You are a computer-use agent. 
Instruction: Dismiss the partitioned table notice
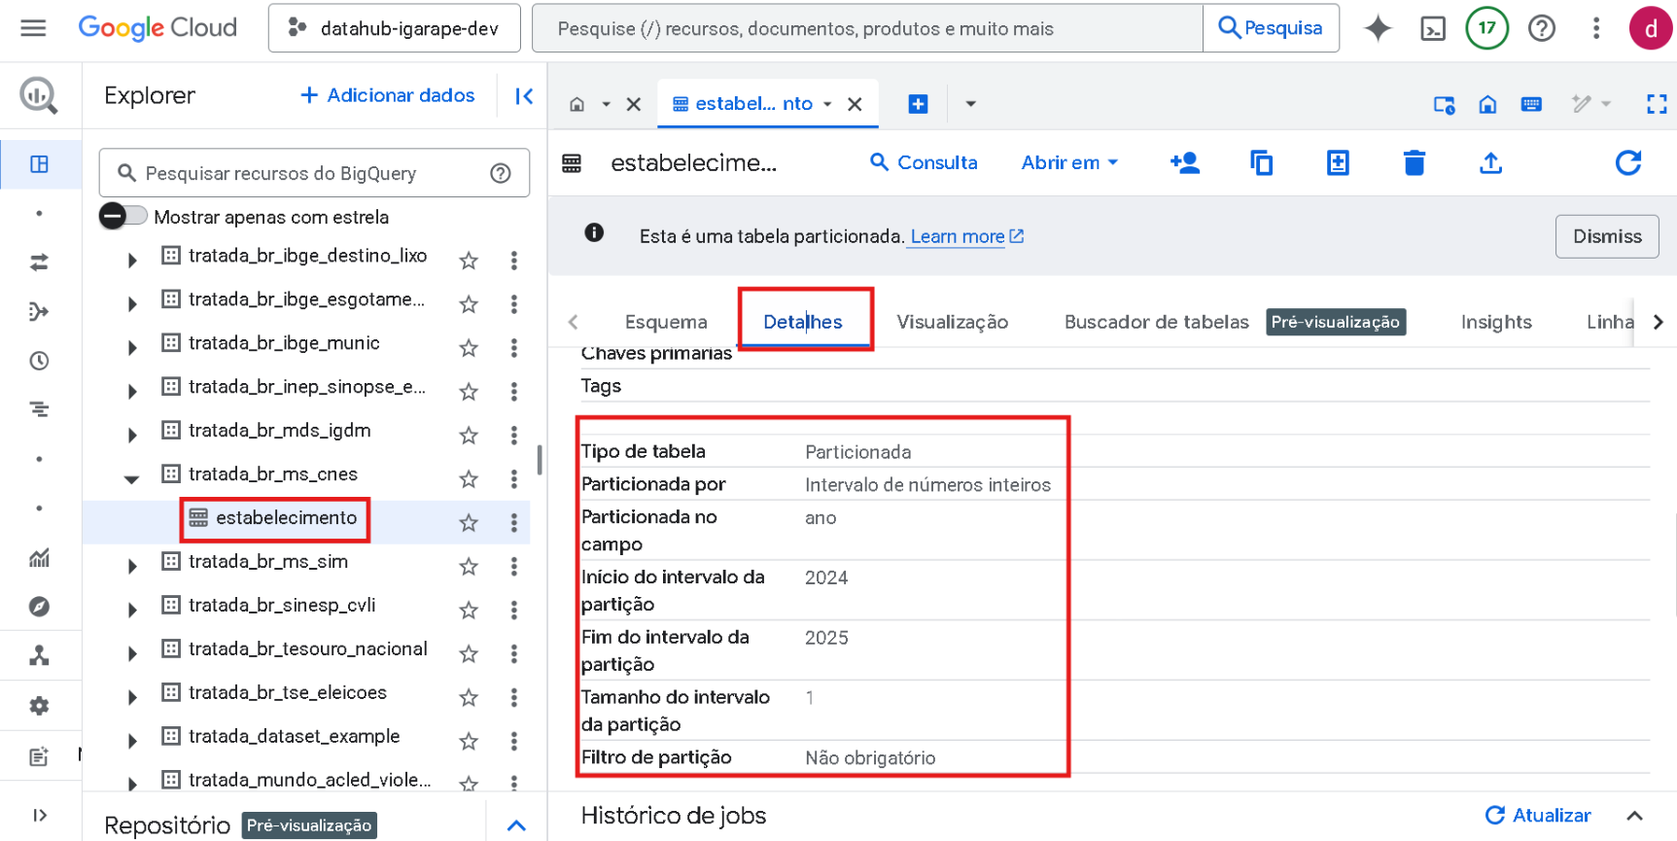click(1606, 236)
